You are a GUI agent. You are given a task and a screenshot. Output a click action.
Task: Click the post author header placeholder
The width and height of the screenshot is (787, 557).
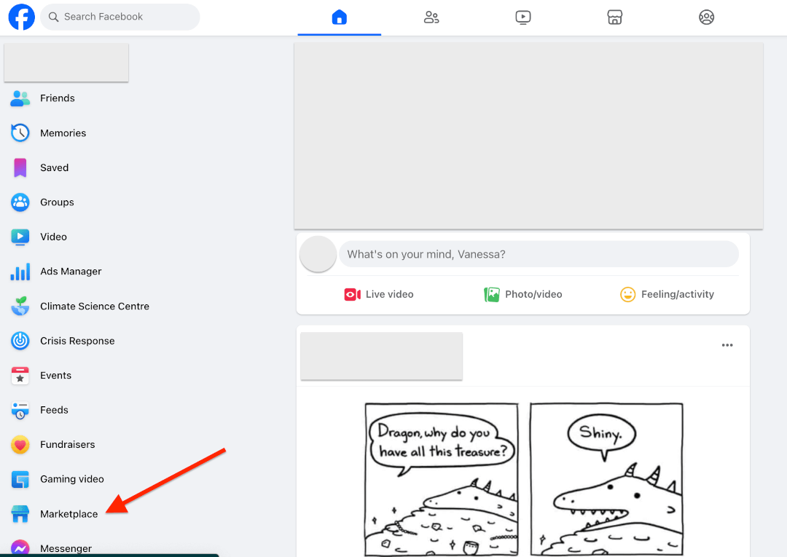381,356
